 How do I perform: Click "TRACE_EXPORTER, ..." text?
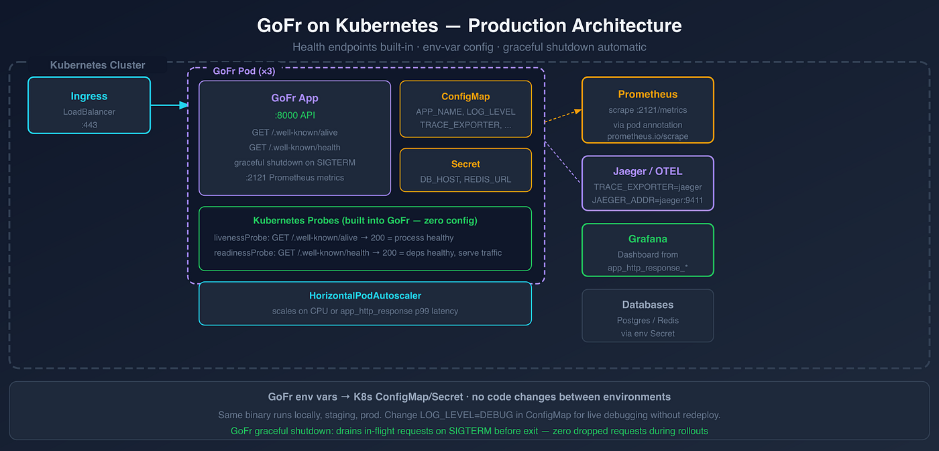[465, 124]
